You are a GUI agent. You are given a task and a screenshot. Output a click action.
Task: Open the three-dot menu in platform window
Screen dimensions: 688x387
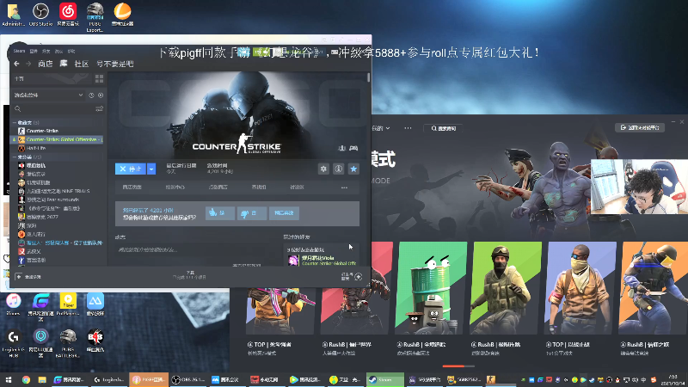[408, 128]
